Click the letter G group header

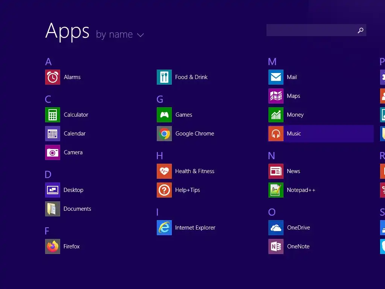tap(160, 99)
